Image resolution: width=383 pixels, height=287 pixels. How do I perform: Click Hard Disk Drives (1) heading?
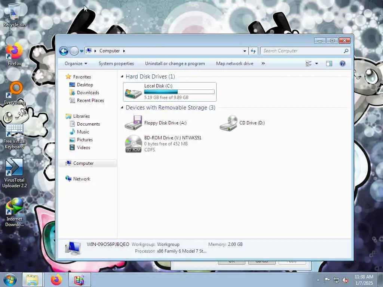point(150,77)
